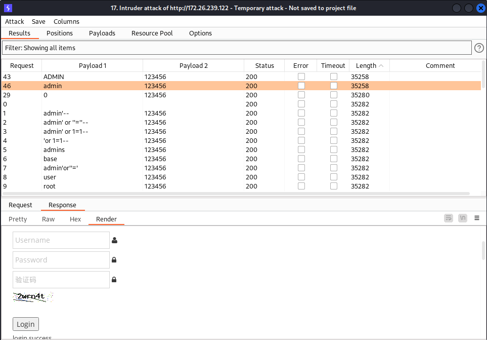Screen dimensions: 487x340
Task: Click the results table vertical scrollbar
Action: (483, 74)
